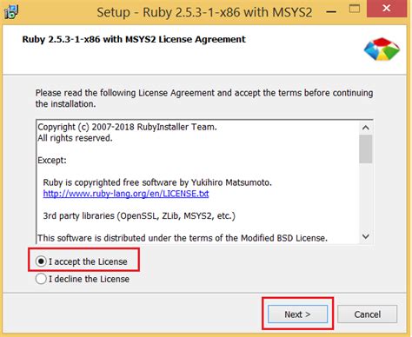Screen dimensions: 412x337
Task: Click the license text scroll down arrow
Action: (366, 236)
